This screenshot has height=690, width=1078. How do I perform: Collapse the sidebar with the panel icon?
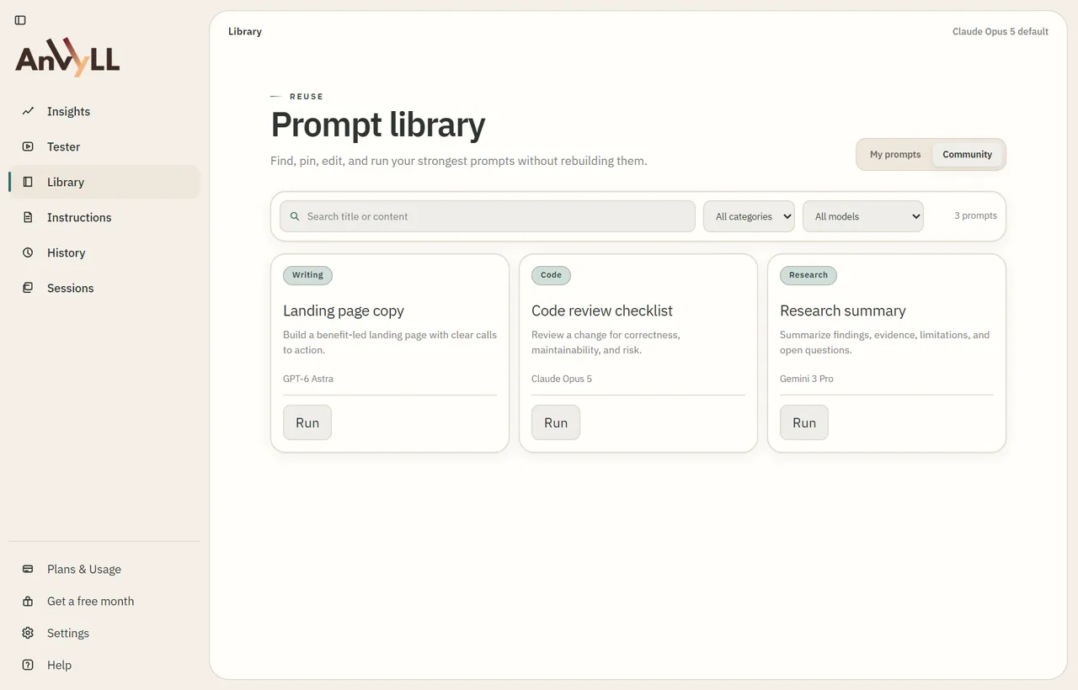[20, 20]
